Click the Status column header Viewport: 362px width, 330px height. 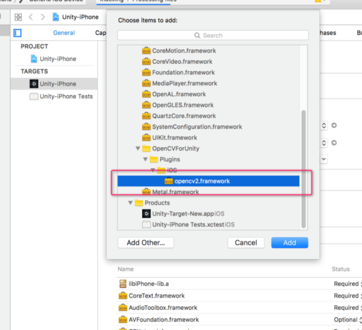[341, 269]
